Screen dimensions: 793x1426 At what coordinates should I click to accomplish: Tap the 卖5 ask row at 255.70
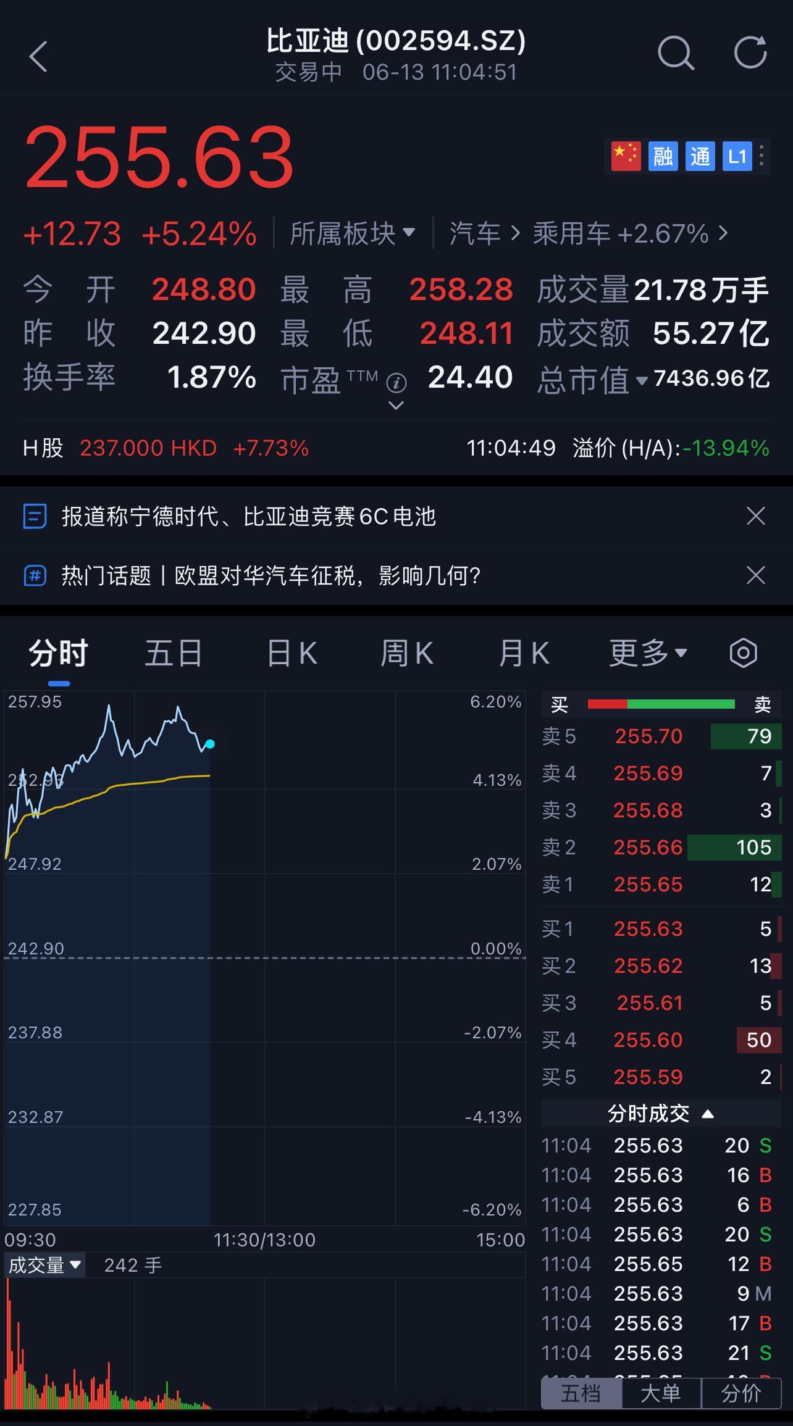click(661, 736)
